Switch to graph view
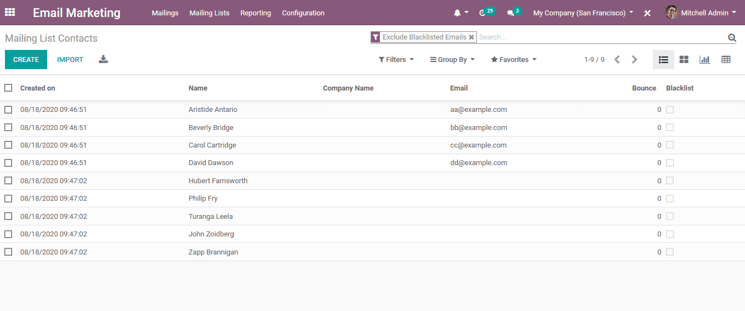 [705, 59]
